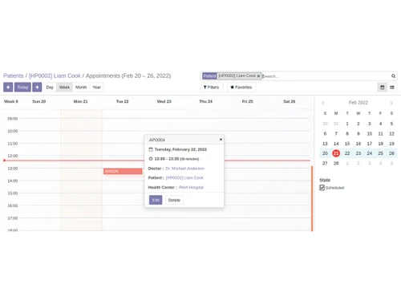
Task: Switch to the Year view
Action: click(96, 87)
